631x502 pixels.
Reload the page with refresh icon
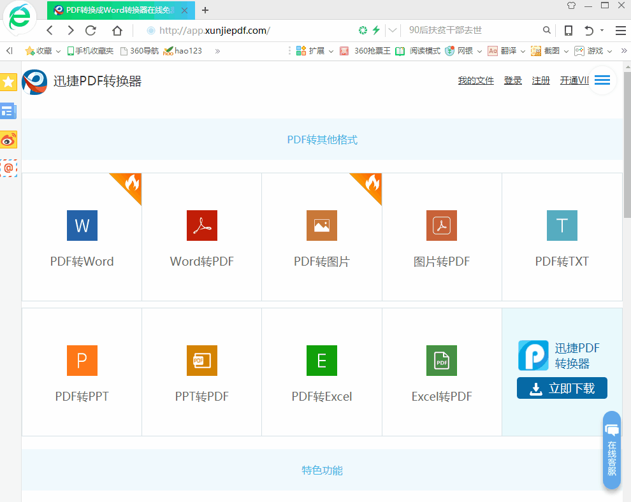click(91, 31)
